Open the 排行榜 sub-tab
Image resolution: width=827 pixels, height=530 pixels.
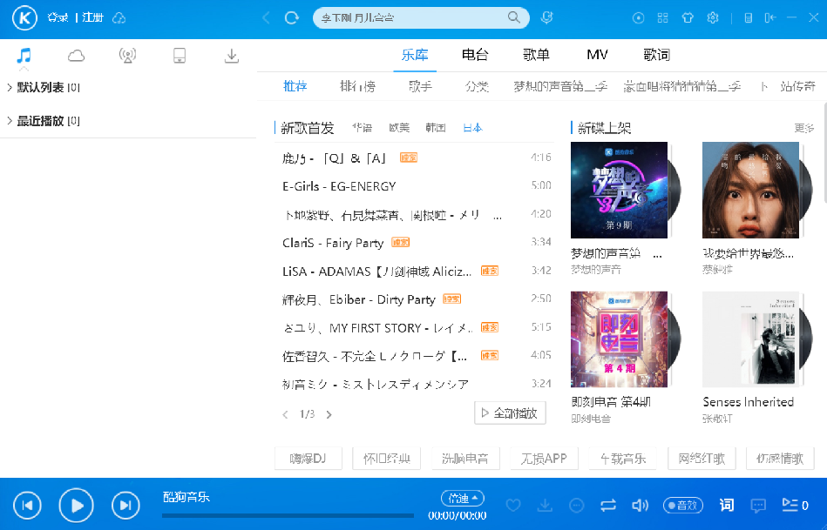click(x=357, y=86)
